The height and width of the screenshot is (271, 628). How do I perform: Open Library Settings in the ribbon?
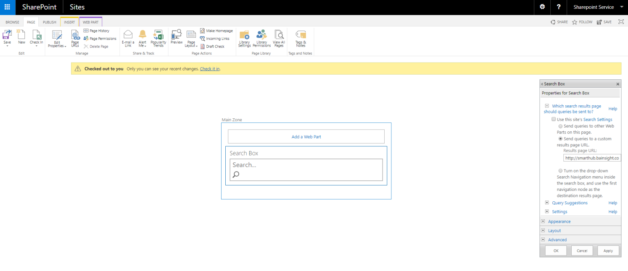[x=244, y=35]
